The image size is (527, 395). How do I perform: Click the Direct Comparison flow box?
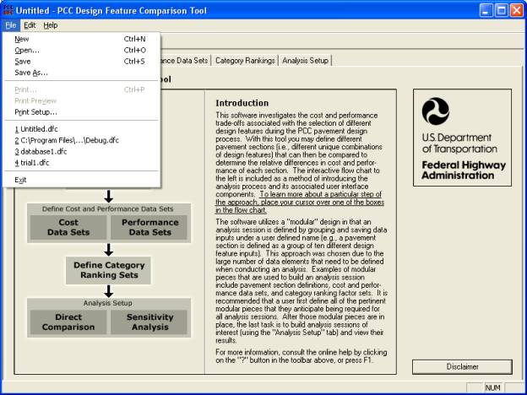point(68,322)
